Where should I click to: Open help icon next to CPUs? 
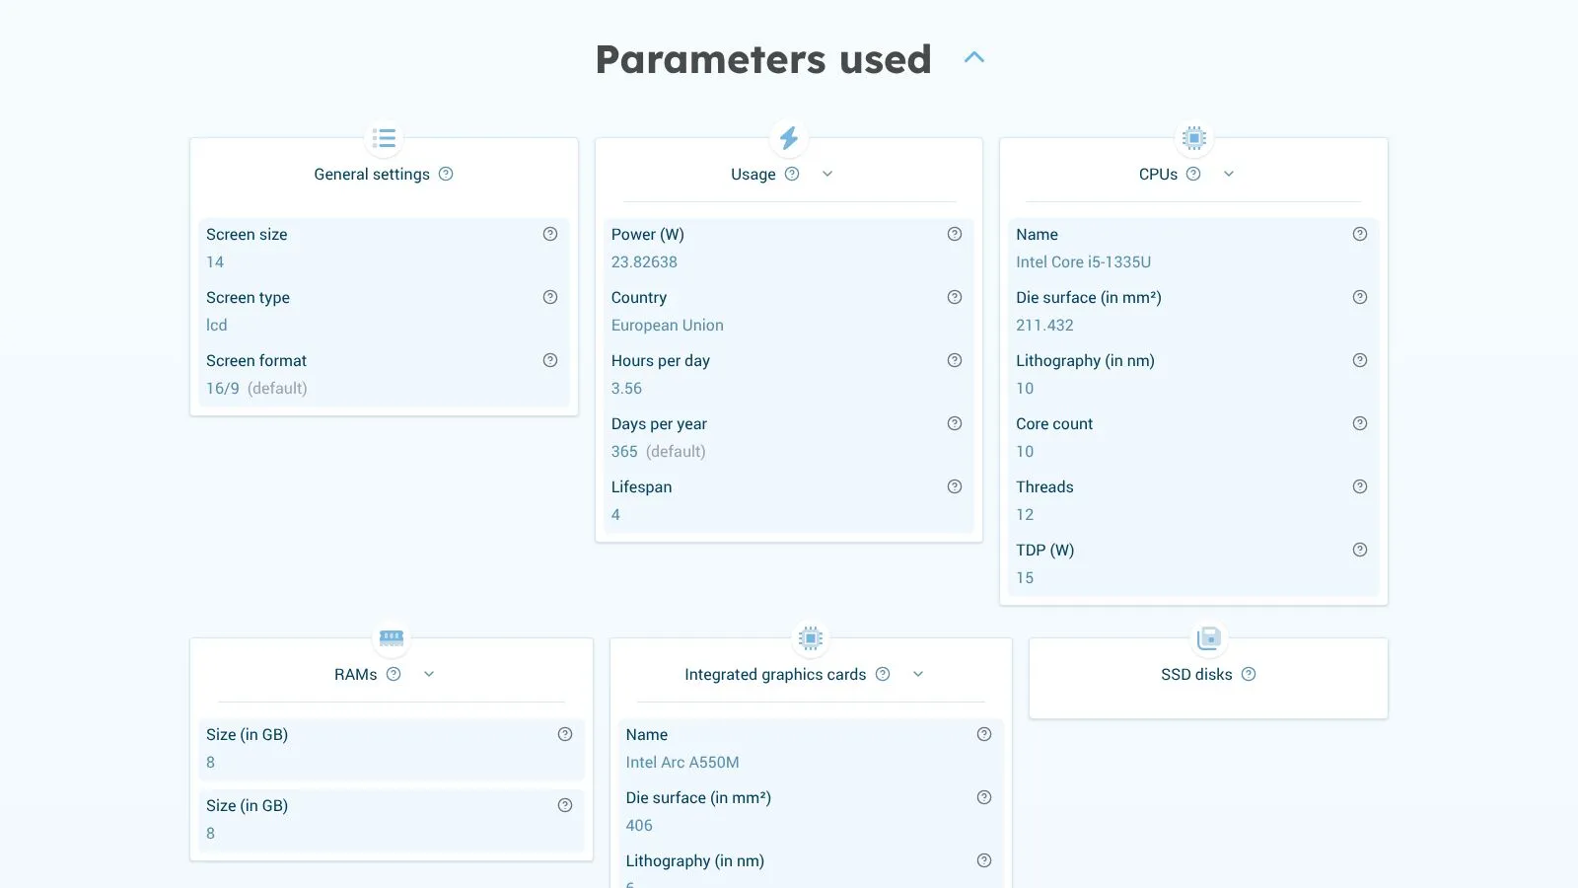[x=1193, y=174]
